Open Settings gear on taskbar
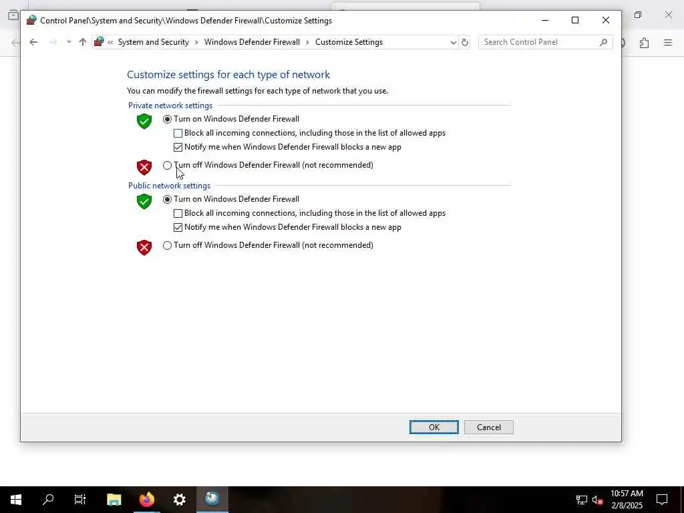This screenshot has width=684, height=513. coord(179,500)
